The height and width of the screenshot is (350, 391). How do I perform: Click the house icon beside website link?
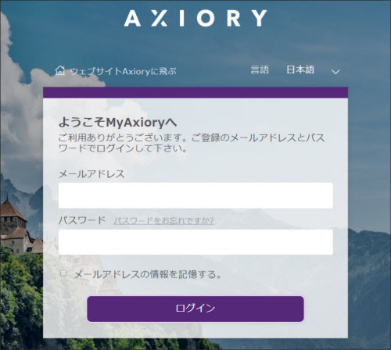(x=60, y=70)
